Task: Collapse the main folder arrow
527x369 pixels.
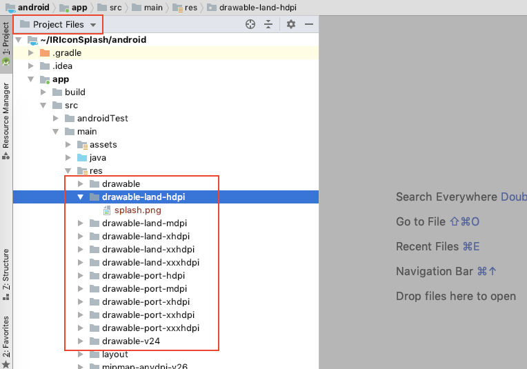Action: click(56, 132)
